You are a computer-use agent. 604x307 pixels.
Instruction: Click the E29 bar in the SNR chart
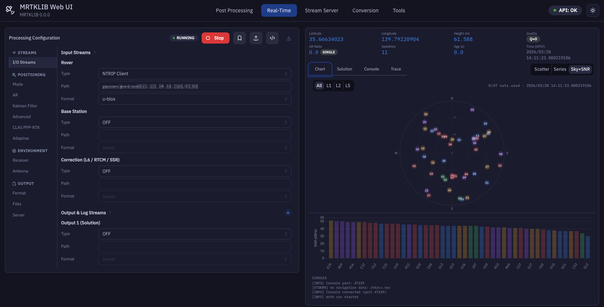pyautogui.click(x=331, y=240)
